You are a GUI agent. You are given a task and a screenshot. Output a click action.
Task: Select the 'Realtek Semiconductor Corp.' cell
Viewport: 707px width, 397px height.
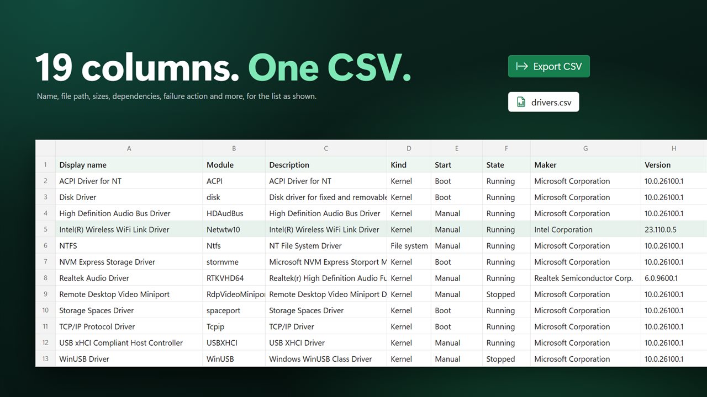click(x=585, y=278)
